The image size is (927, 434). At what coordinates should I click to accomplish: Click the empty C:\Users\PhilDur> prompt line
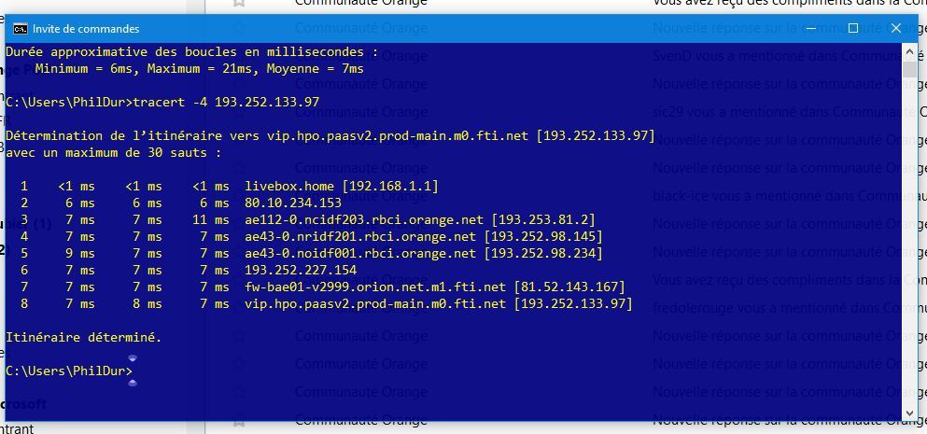69,371
